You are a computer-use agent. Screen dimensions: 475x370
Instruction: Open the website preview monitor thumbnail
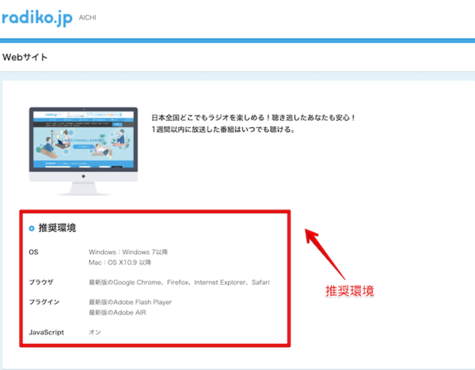[83, 151]
